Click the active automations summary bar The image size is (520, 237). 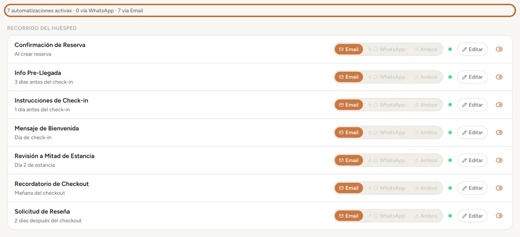tap(260, 11)
